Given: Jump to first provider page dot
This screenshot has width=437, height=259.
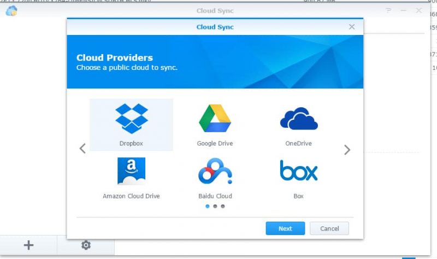Looking at the screenshot, I should coord(208,207).
